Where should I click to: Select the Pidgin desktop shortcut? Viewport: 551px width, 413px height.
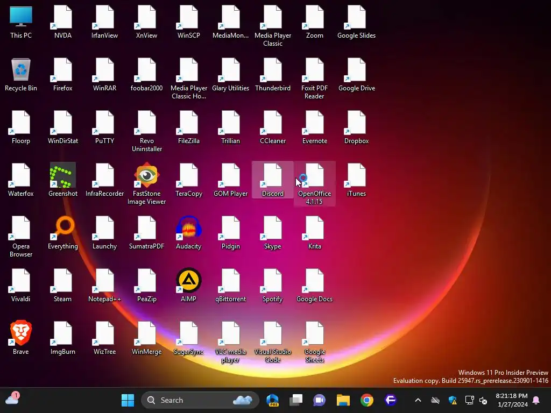[230, 233]
